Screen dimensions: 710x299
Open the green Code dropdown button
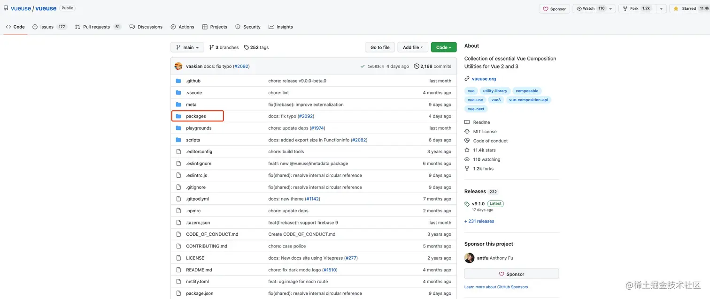coord(444,47)
